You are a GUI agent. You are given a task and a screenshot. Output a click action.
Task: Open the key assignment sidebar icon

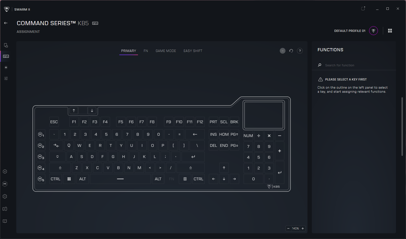6,56
